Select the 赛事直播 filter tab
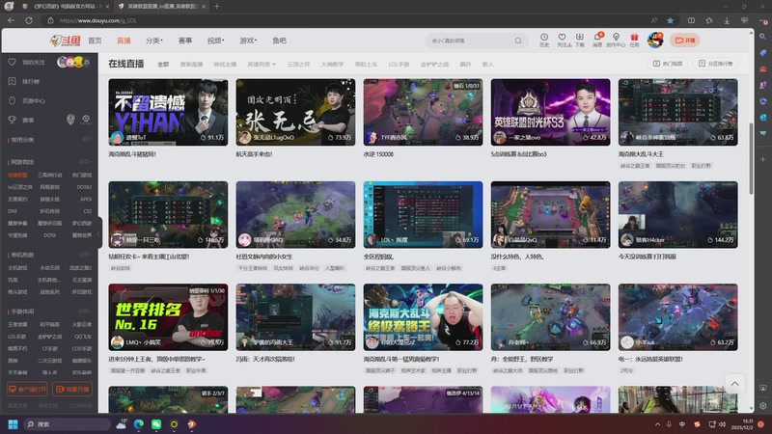772x434 pixels. click(191, 65)
